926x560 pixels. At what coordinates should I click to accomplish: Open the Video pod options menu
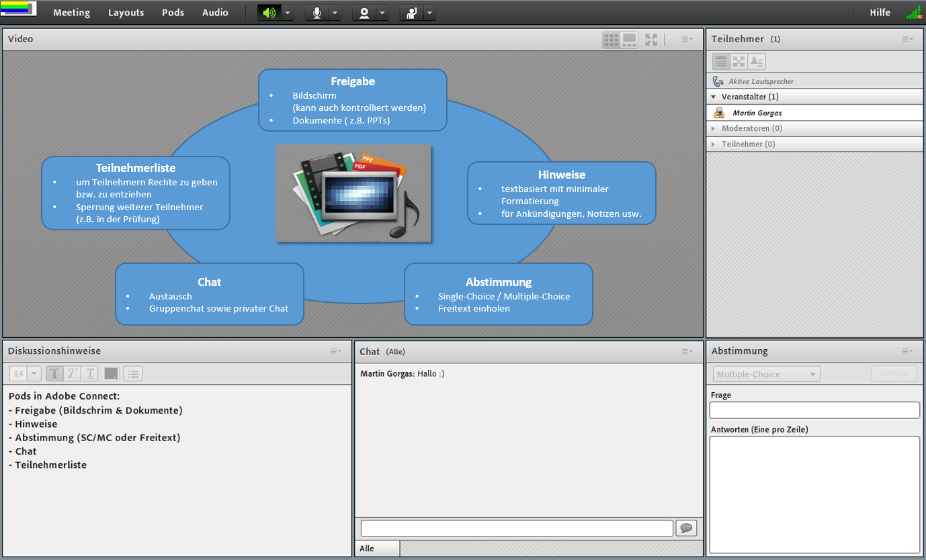687,40
